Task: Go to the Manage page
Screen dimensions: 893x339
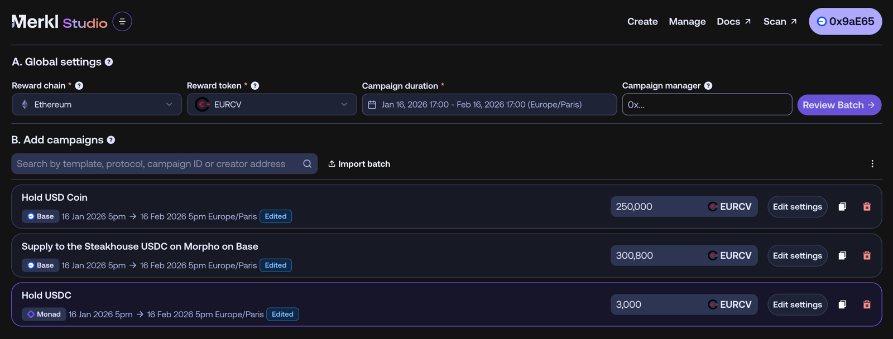Action: point(687,22)
